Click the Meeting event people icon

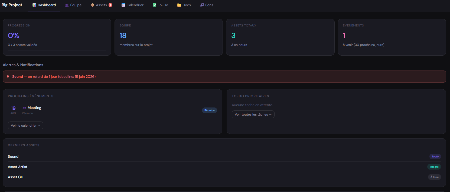24,108
